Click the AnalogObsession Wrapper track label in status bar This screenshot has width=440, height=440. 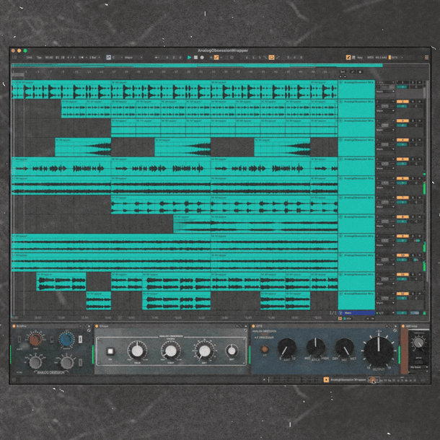point(348,379)
